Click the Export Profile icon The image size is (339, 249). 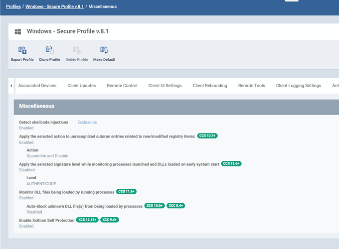(x=22, y=50)
